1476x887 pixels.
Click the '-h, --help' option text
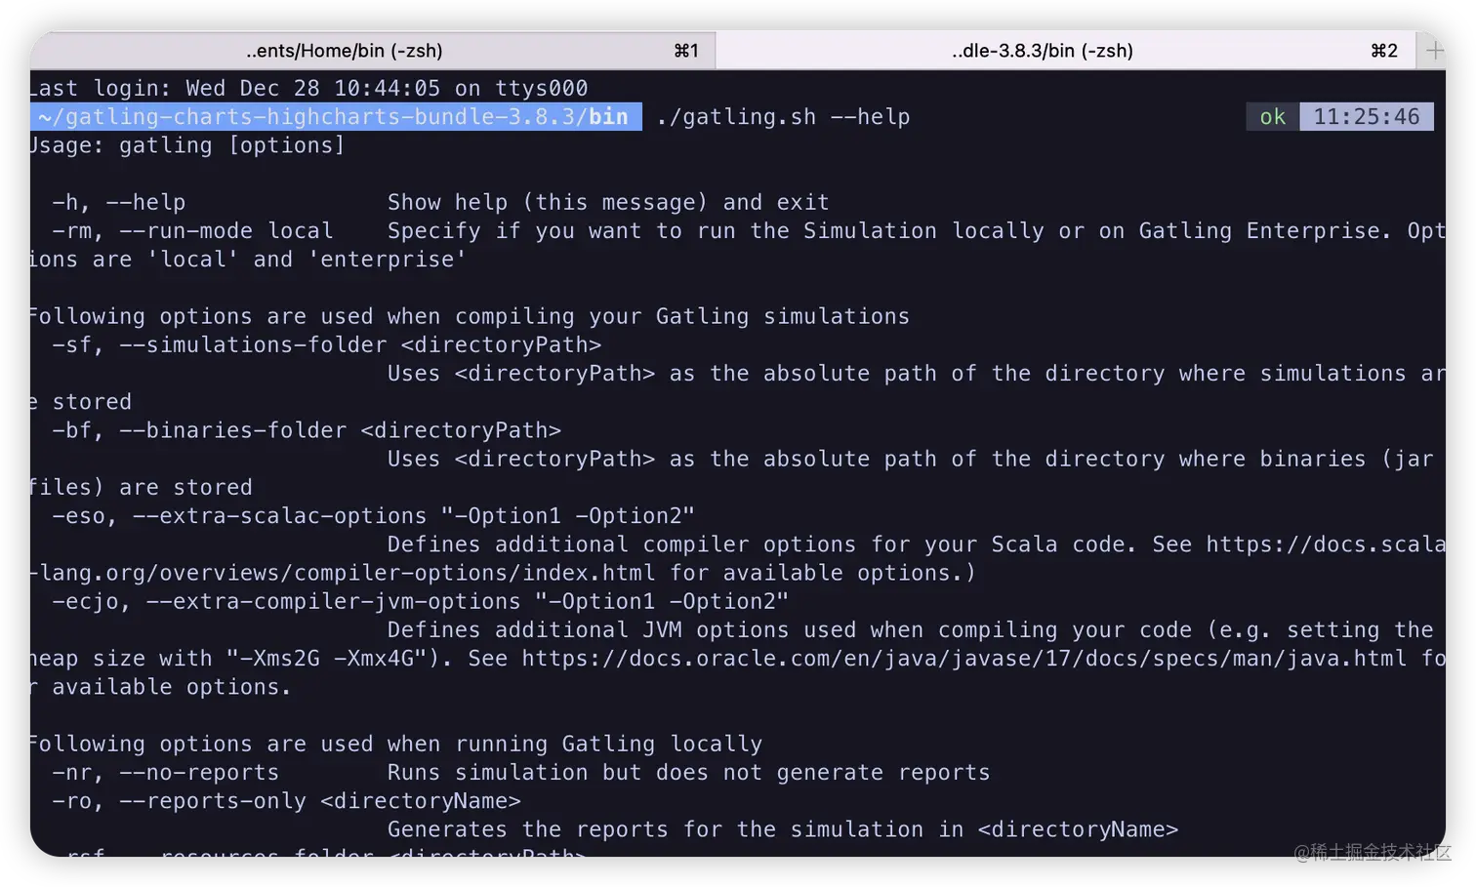118,202
